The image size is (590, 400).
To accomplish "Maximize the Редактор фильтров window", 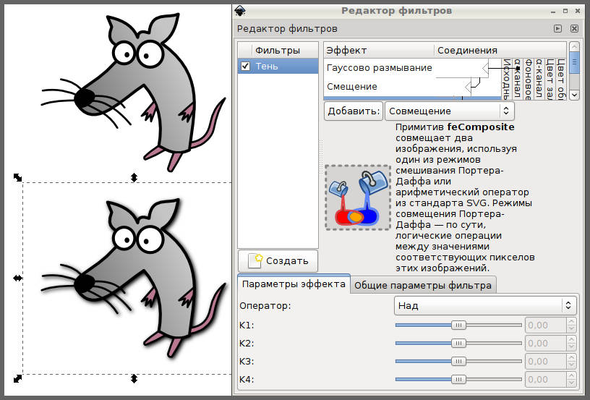I will [x=565, y=11].
